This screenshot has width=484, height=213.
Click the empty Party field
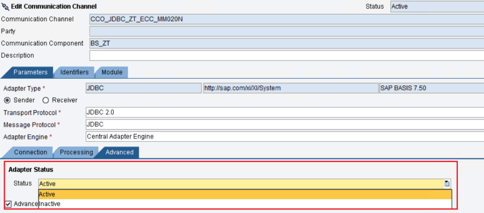coord(287,31)
